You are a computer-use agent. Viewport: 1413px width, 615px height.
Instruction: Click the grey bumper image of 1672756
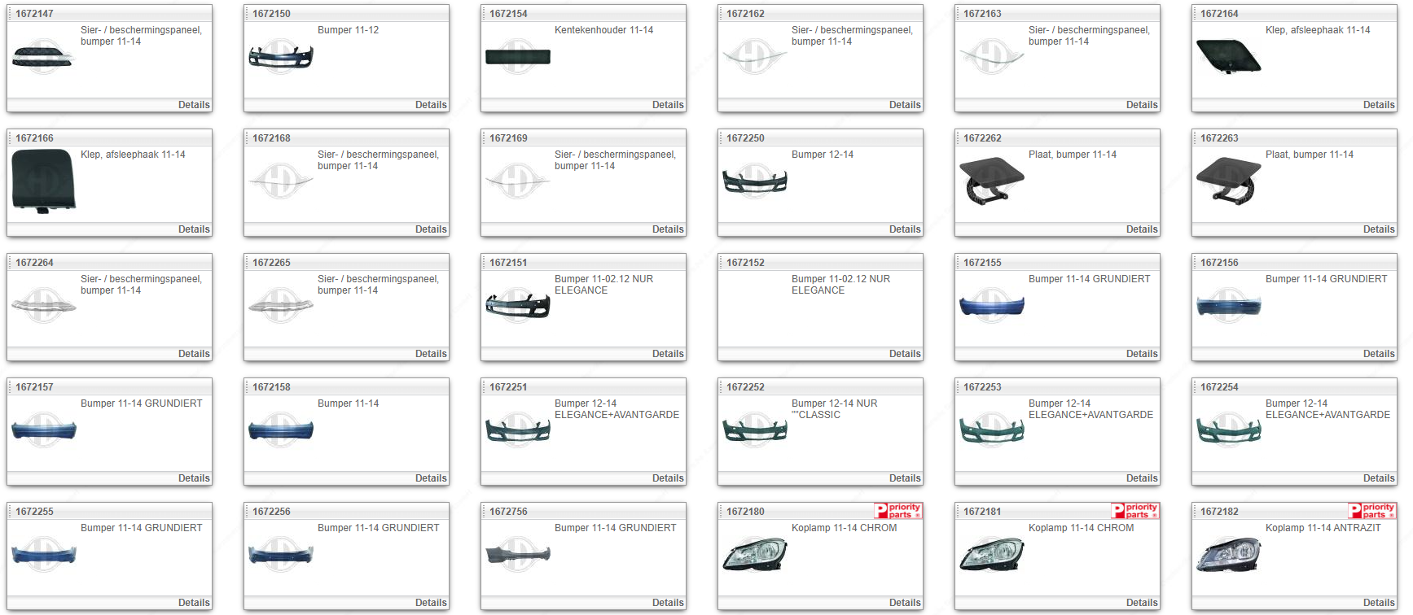517,555
